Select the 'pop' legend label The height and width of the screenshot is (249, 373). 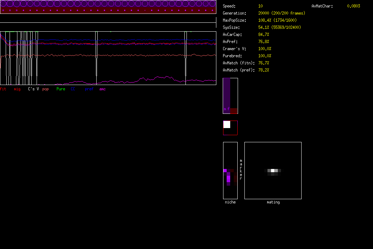click(x=45, y=89)
